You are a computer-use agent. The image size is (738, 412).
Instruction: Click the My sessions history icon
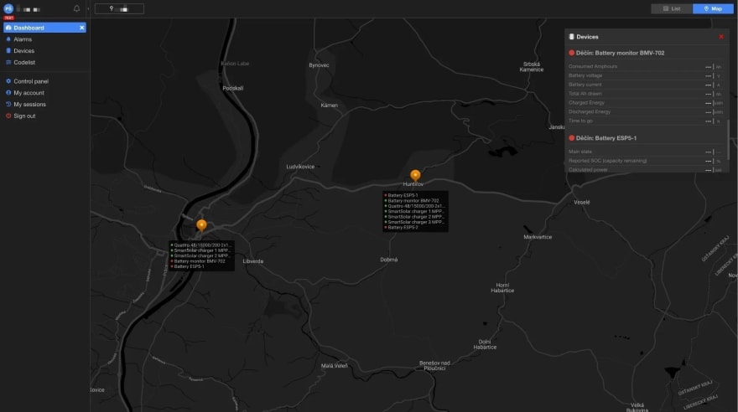(x=8, y=105)
